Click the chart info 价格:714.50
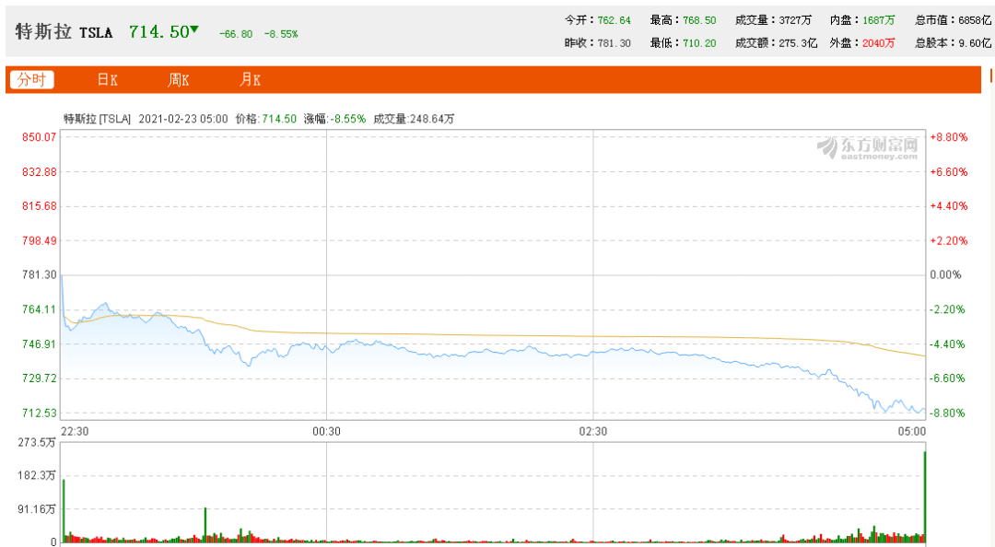995x547 pixels. (266, 119)
